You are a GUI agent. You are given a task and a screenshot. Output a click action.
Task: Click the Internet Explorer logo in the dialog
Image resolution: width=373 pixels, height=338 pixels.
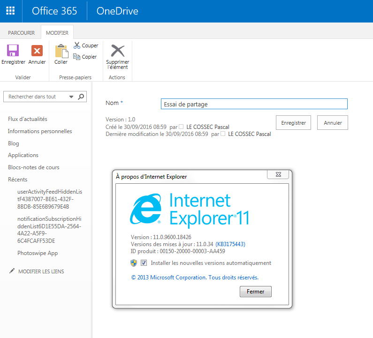[145, 209]
